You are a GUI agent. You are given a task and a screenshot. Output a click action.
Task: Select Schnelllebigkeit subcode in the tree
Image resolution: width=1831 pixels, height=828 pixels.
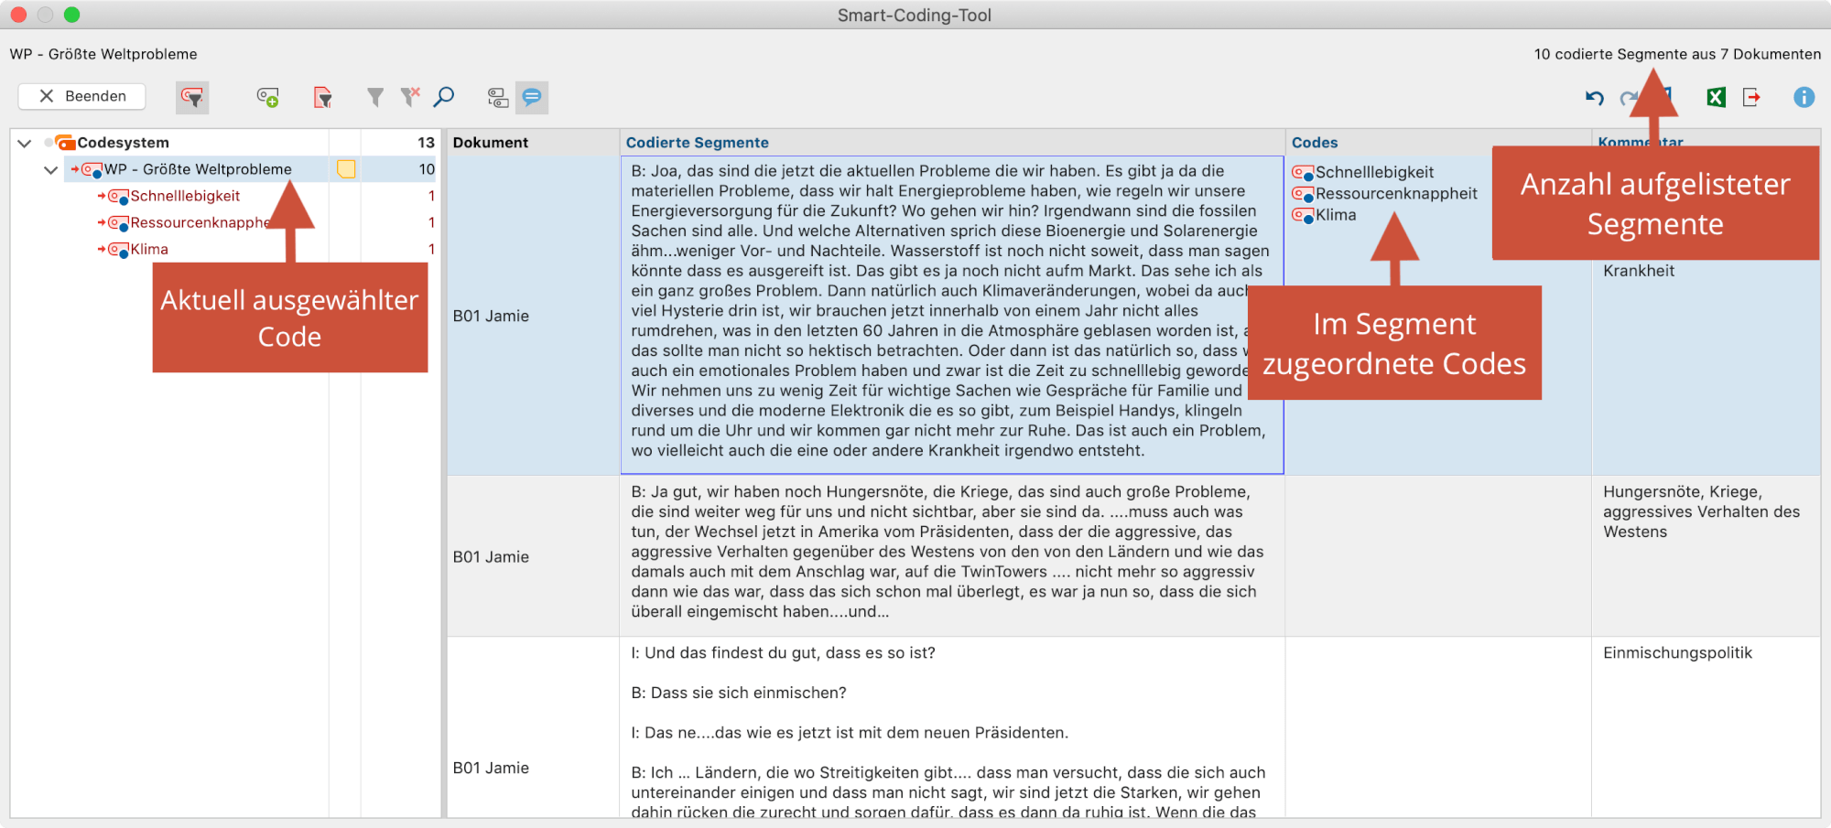coord(185,196)
